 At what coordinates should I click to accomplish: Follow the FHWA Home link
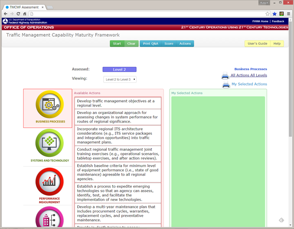click(260, 21)
